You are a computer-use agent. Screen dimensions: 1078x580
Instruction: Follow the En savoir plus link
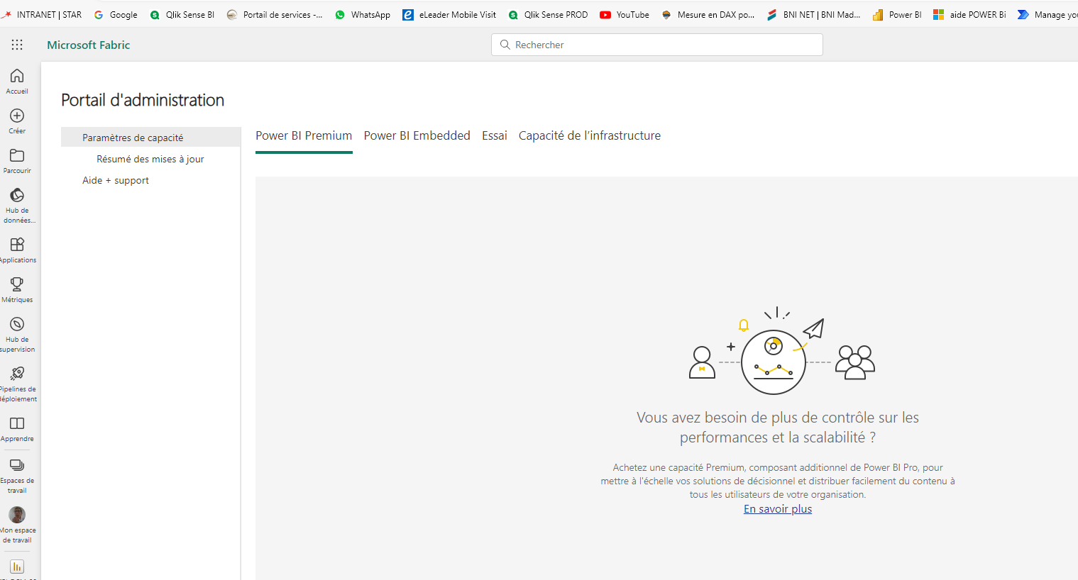coord(778,509)
